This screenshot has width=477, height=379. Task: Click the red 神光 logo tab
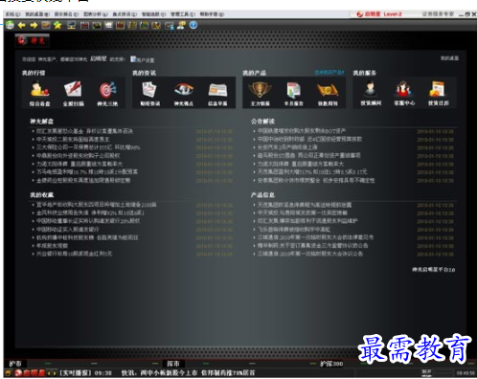[x=32, y=40]
